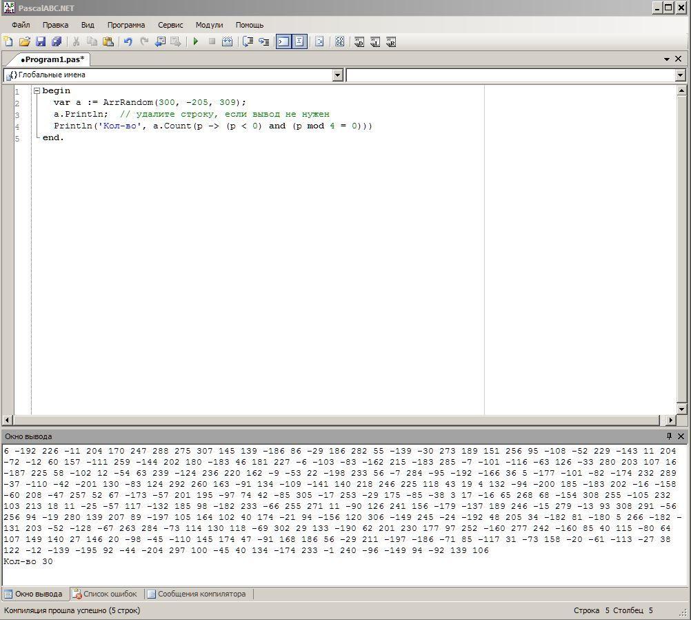
Task: Click the Open file folder icon
Action: point(24,41)
